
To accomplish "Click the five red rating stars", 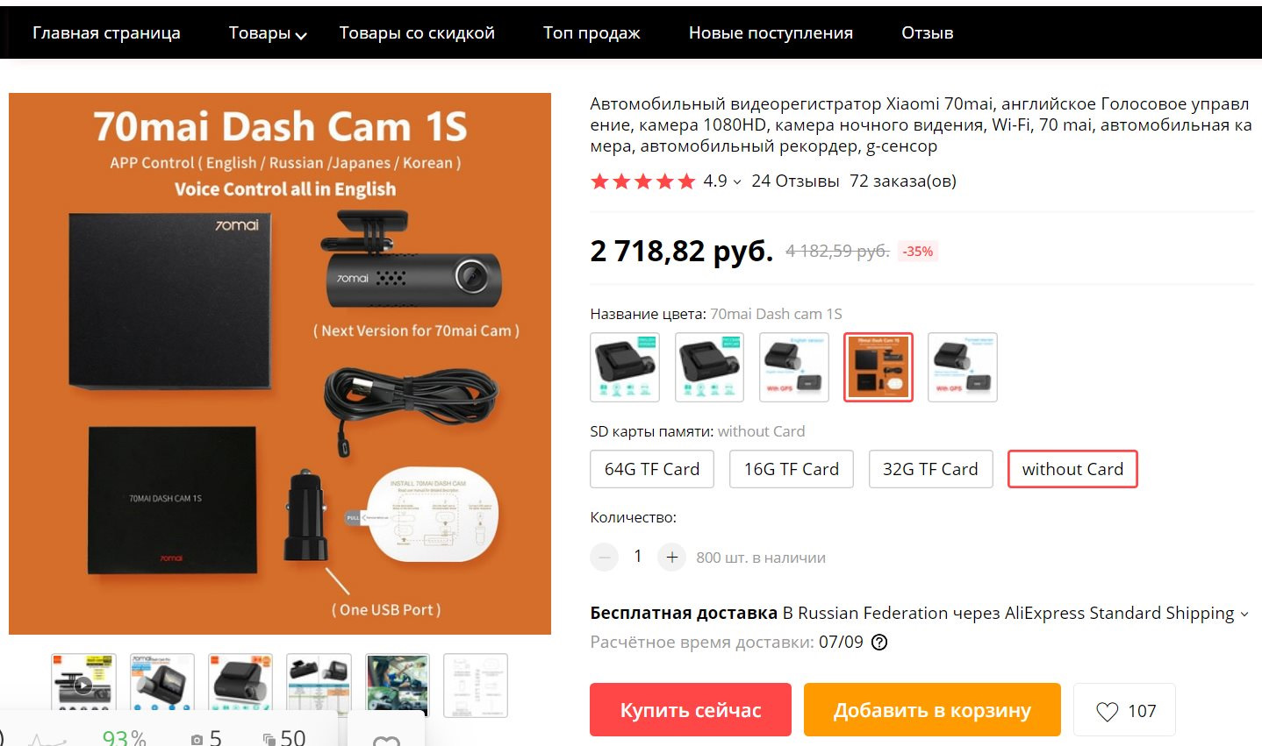I will pyautogui.click(x=643, y=181).
